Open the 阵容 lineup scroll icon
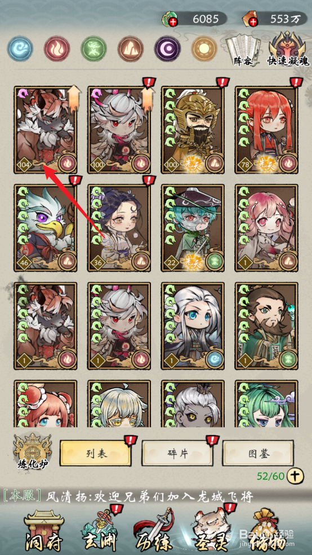This screenshot has width=312, height=555. click(243, 51)
